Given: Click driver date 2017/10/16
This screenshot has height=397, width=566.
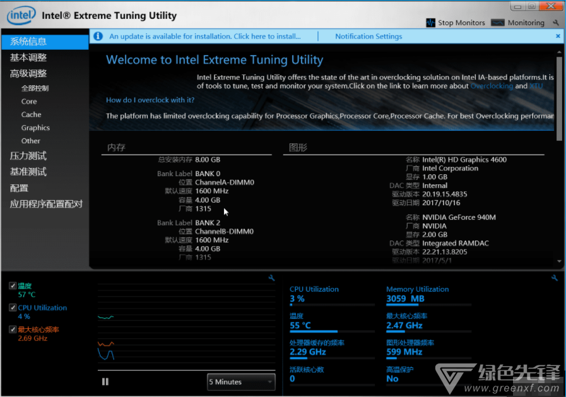Looking at the screenshot, I should coord(441,203).
